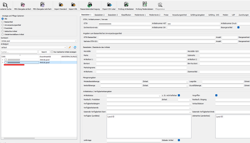Click the Artikelnummer HST field

194,24
